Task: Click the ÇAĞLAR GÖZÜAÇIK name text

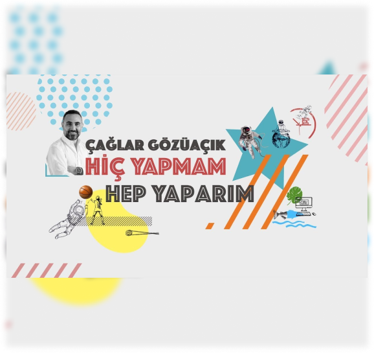Action: tap(155, 145)
